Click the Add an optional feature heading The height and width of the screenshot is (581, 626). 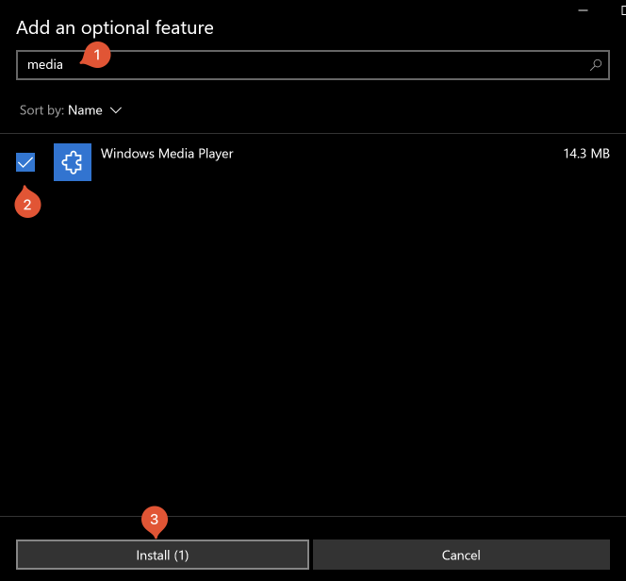coord(115,27)
